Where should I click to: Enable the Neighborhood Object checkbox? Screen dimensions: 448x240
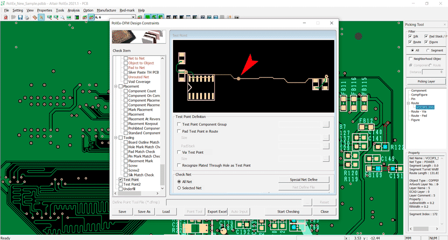click(411, 59)
